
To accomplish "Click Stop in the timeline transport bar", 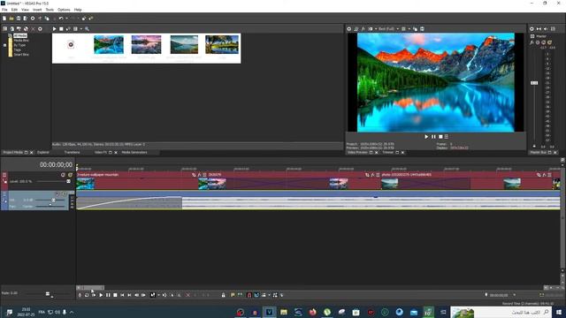I will click(115, 295).
